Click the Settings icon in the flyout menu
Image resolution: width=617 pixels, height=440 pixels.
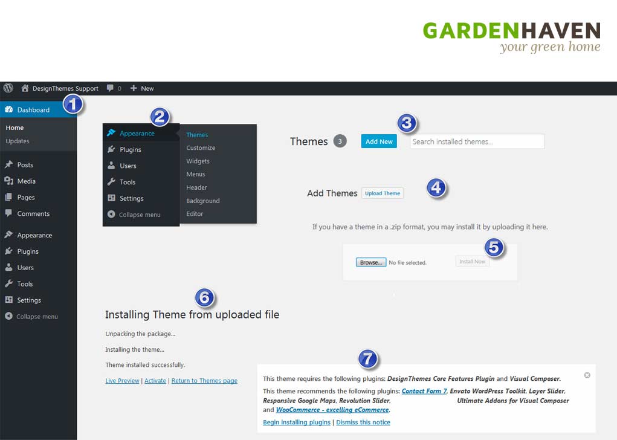(111, 198)
